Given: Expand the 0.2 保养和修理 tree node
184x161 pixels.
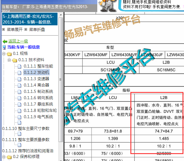Looking at the screenshot, I should (4, 157).
